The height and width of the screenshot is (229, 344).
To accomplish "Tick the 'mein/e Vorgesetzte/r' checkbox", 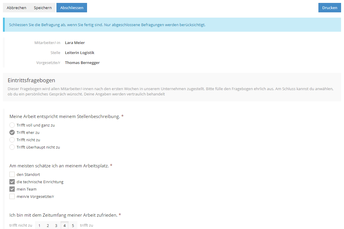I will [12, 196].
